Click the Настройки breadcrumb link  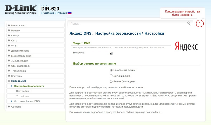(x=154, y=33)
